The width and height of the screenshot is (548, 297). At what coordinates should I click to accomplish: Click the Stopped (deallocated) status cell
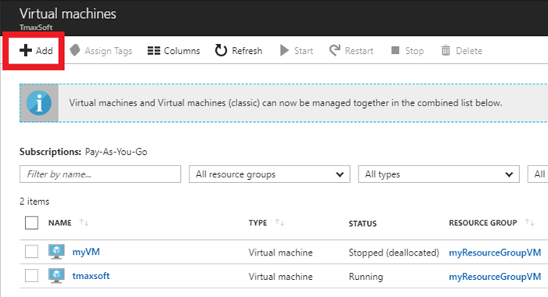(x=394, y=252)
